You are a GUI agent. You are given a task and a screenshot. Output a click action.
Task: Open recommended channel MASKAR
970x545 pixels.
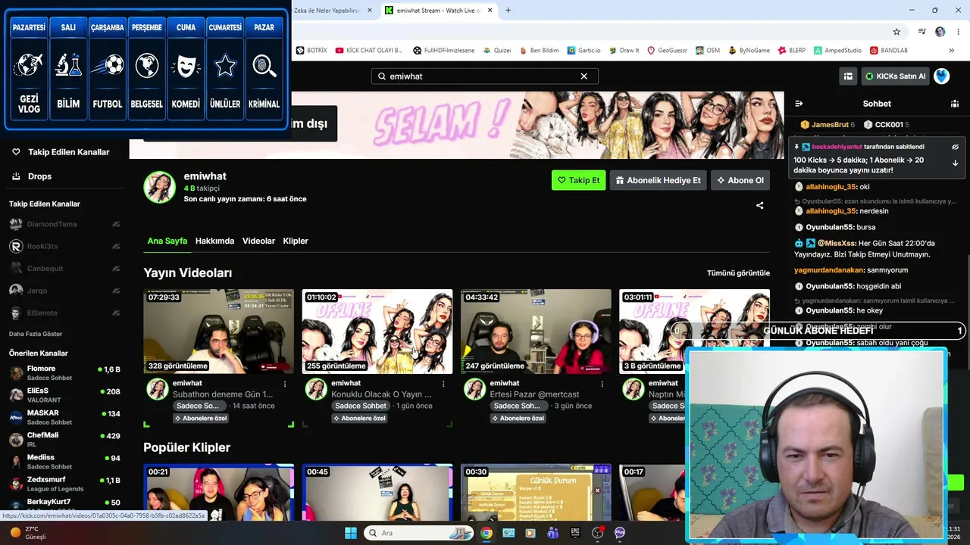[64, 417]
